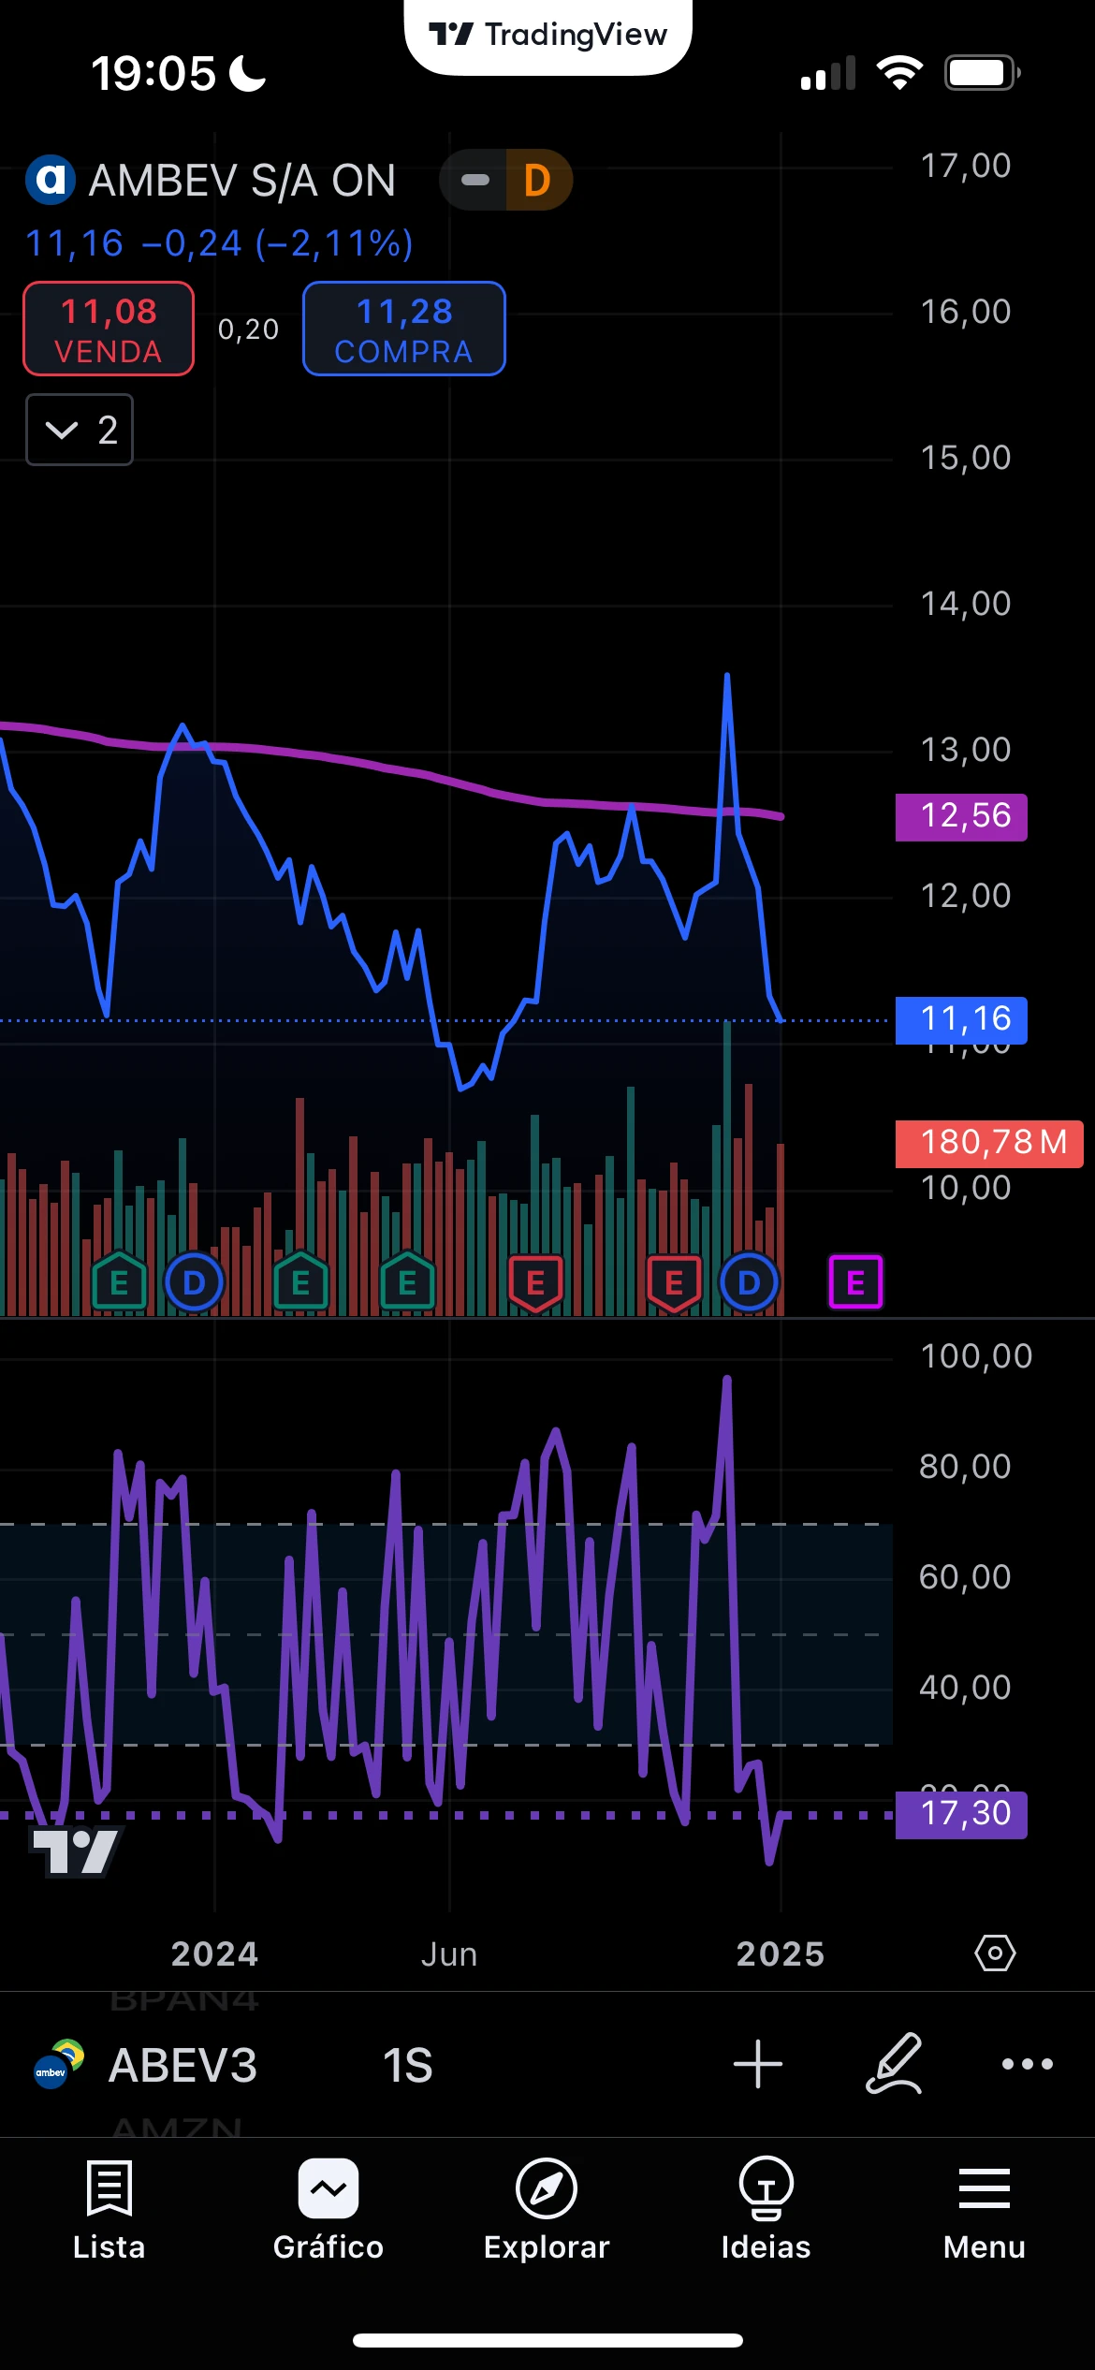Open the three-dots more options menu

(x=1027, y=2064)
